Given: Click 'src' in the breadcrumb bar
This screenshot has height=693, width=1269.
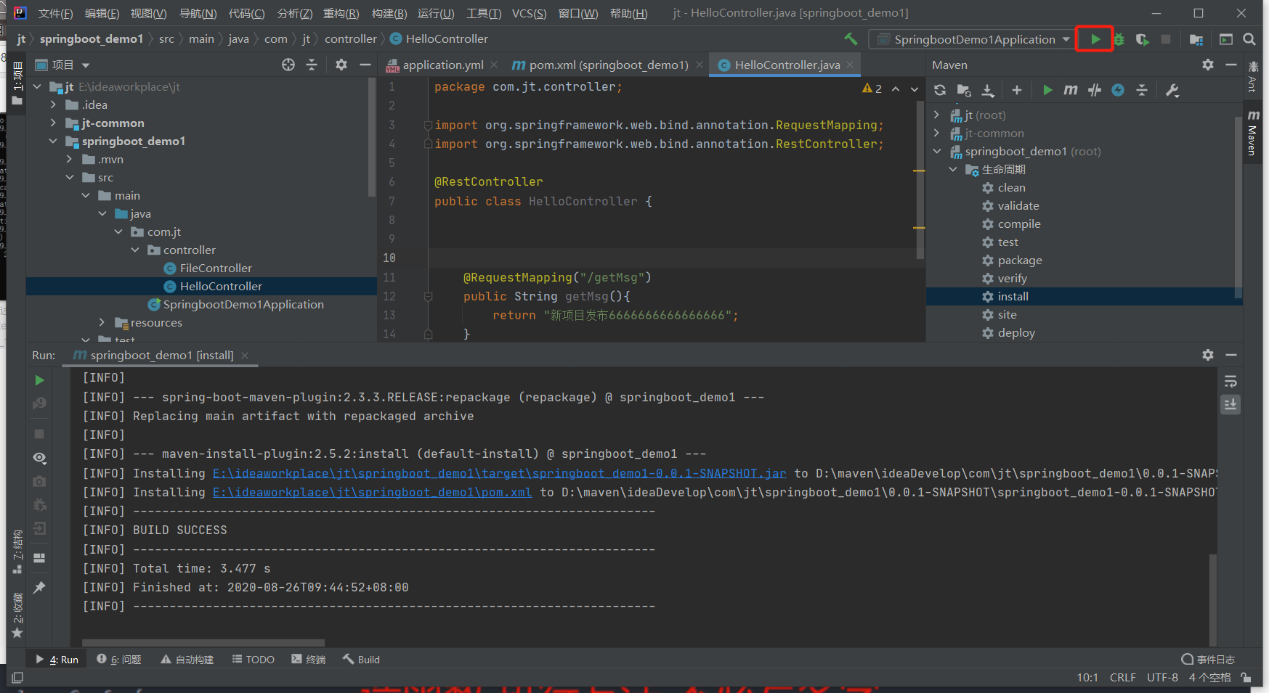Looking at the screenshot, I should [x=166, y=38].
